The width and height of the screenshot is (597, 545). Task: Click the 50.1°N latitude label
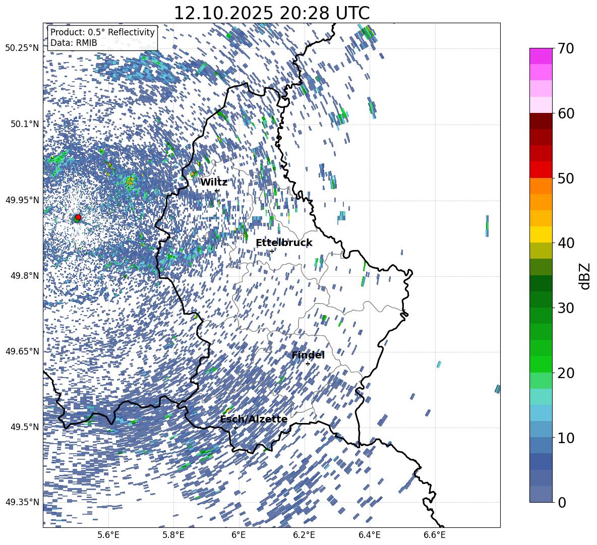[x=24, y=124]
